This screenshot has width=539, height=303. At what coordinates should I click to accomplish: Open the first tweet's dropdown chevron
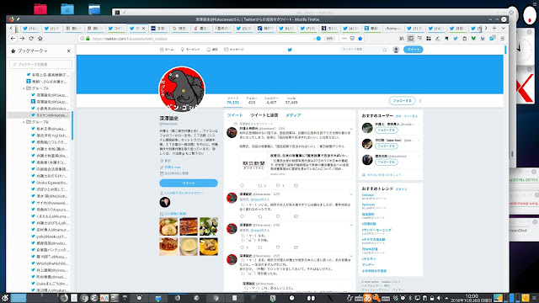point(351,129)
